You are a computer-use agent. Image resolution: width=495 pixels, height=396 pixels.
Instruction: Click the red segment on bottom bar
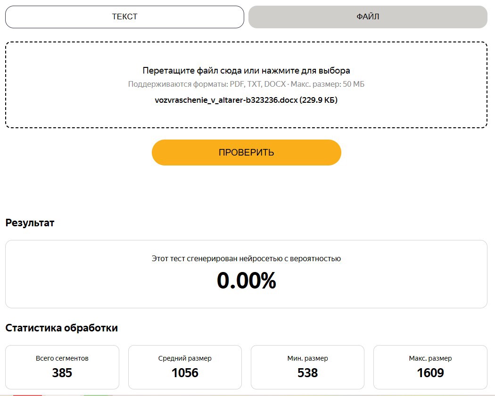(27, 395)
